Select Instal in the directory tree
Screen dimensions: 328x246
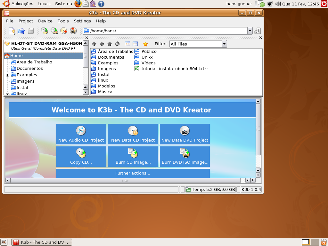(20, 88)
